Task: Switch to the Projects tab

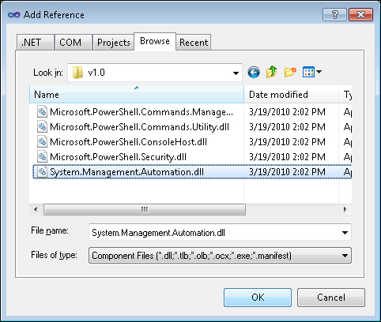Action: 113,42
